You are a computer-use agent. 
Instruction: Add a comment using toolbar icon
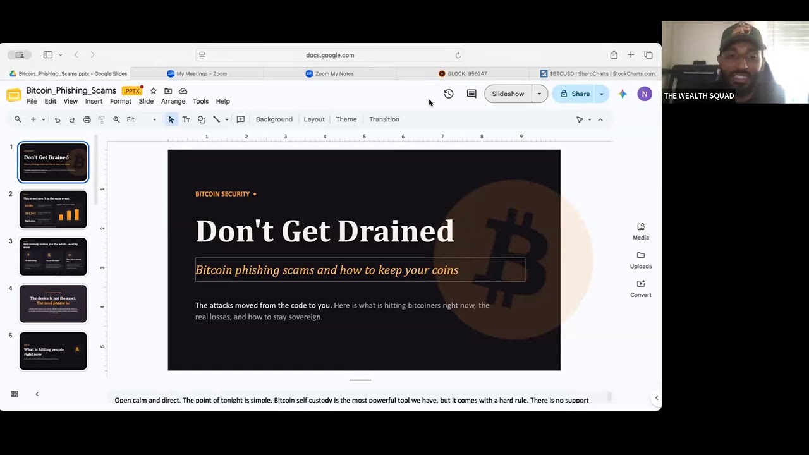pyautogui.click(x=240, y=119)
